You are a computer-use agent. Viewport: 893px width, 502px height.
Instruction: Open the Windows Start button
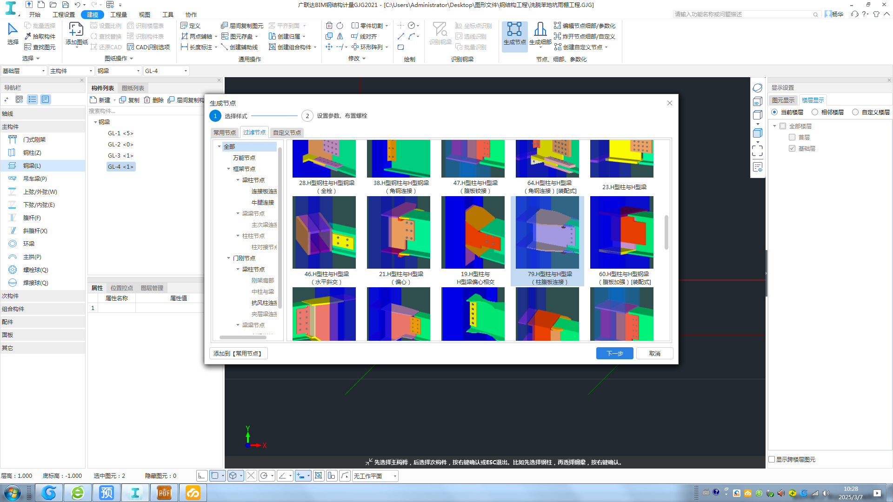click(12, 493)
